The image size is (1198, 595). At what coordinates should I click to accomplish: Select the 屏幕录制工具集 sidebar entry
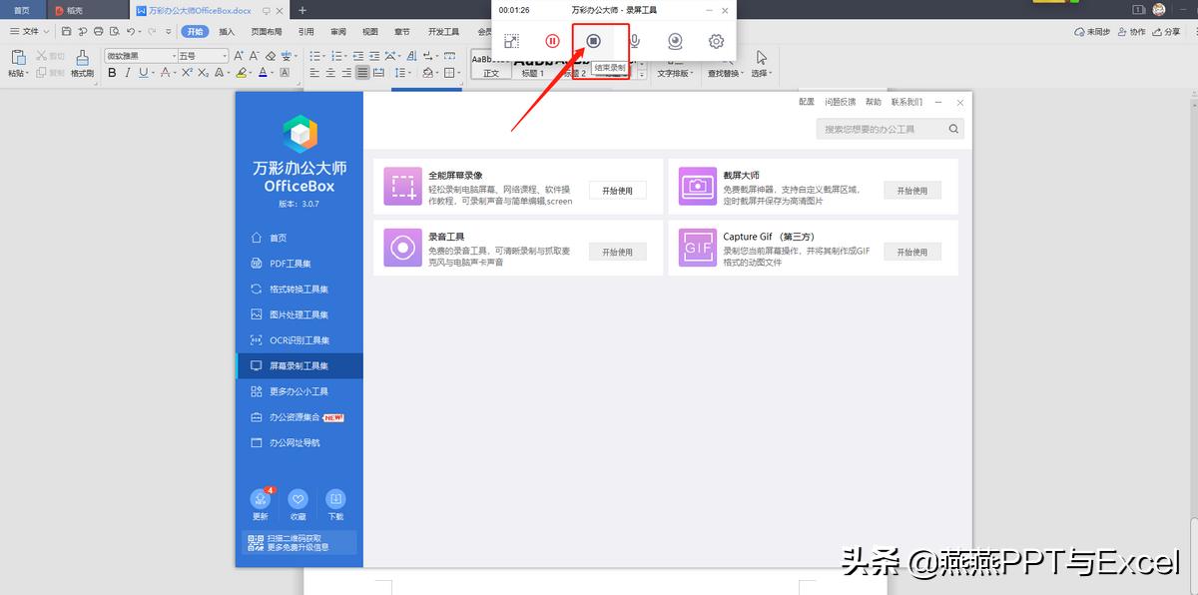click(298, 365)
